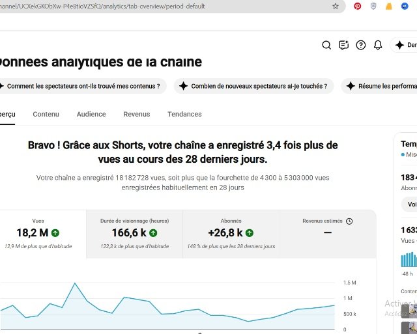Switch to the Revenus tab
This screenshot has height=334, width=417.
[x=137, y=114]
